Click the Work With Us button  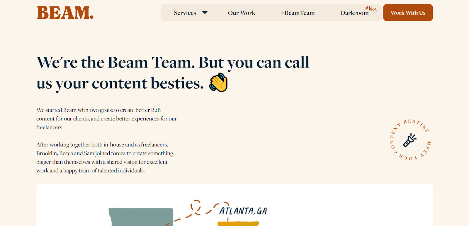coord(408,13)
